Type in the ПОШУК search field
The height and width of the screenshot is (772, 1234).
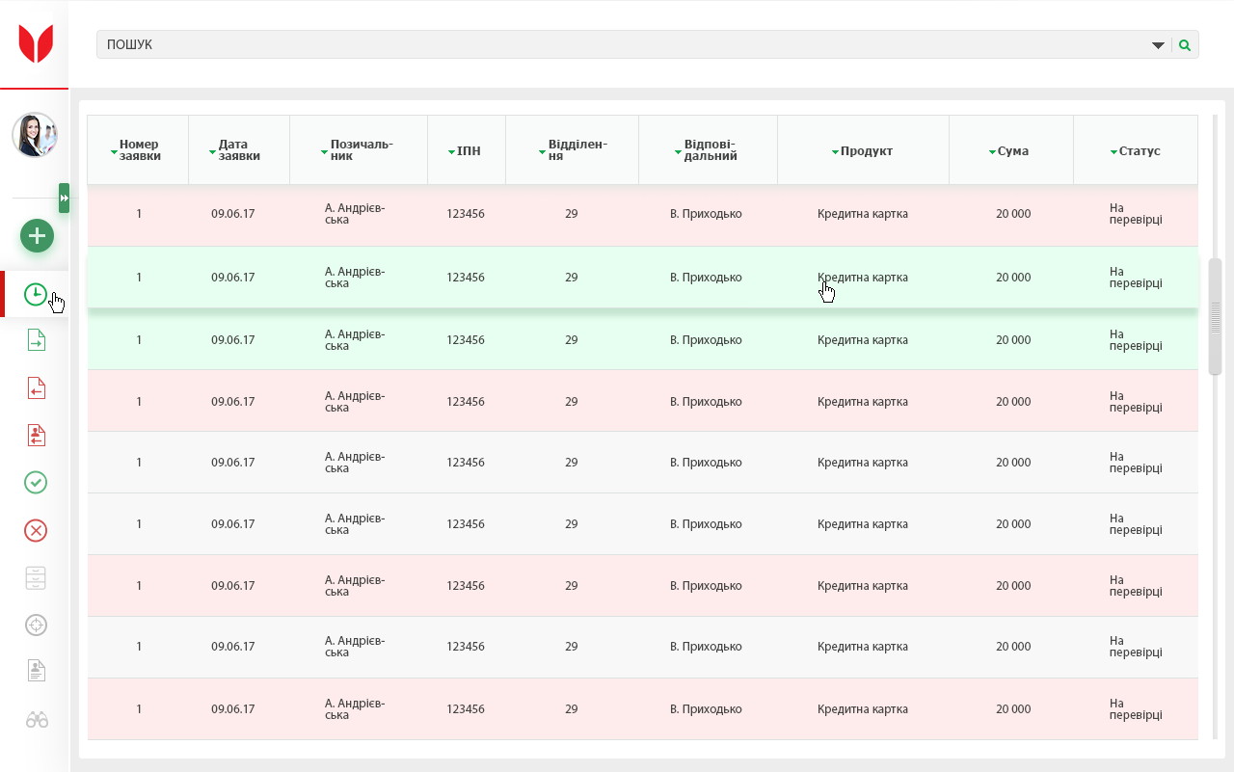click(617, 45)
